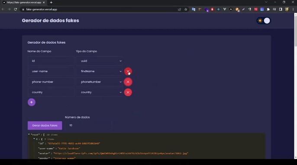This screenshot has height=165, width=297.
Task: Focus the Número de dados input
Action: pos(88,125)
